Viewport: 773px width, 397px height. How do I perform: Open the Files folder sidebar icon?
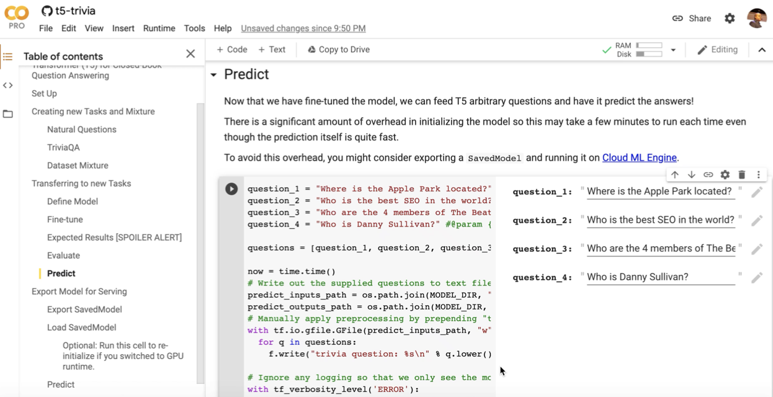(8, 114)
